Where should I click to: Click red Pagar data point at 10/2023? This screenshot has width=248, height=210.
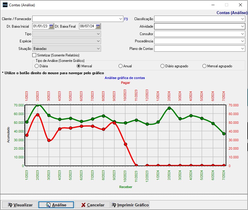click(x=126, y=144)
